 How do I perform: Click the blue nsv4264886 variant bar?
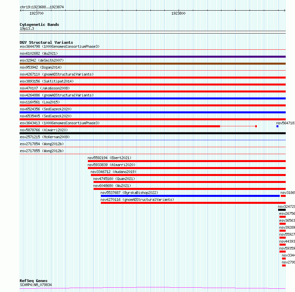tap(152, 98)
